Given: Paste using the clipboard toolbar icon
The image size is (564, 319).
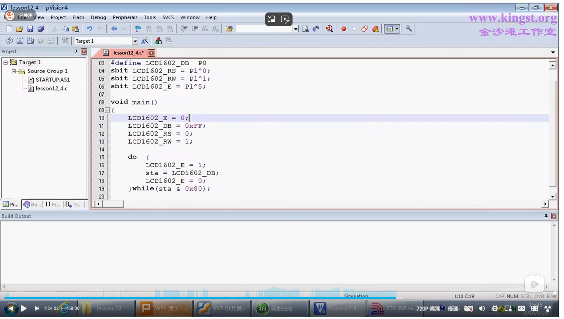Looking at the screenshot, I should (76, 29).
